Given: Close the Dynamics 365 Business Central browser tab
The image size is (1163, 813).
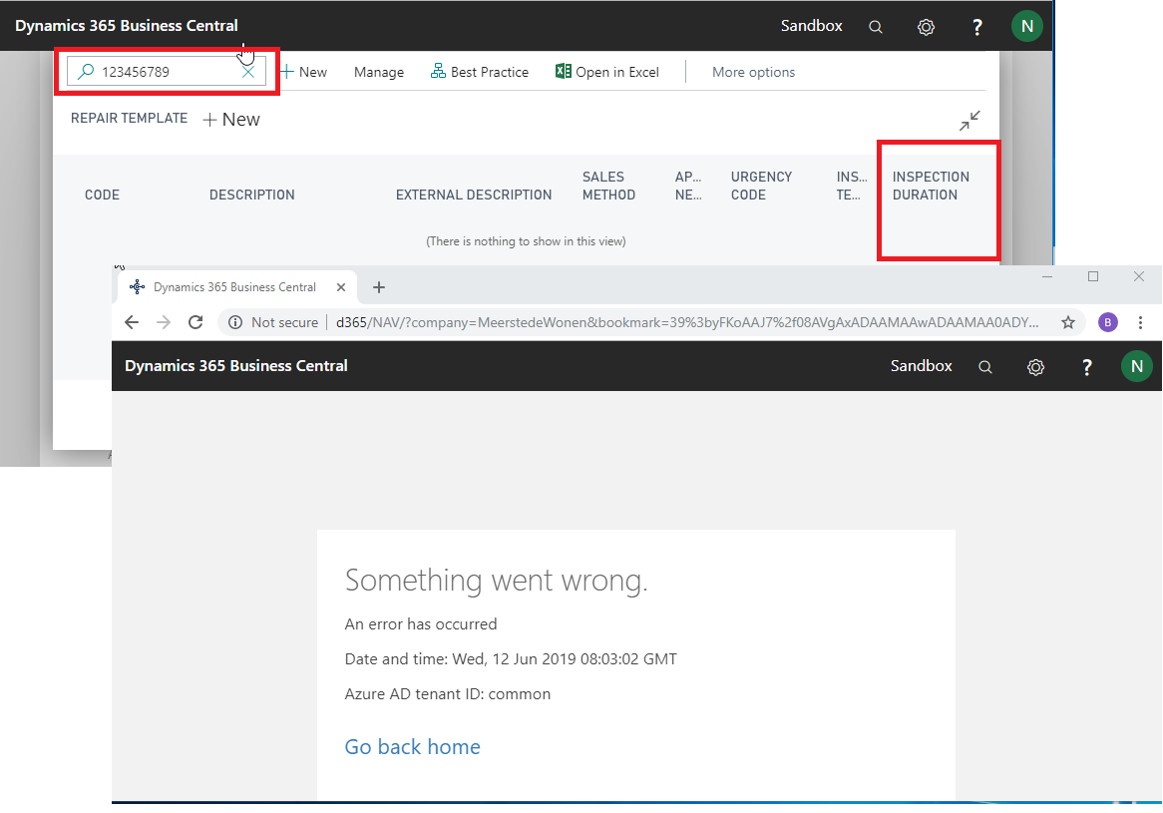Looking at the screenshot, I should (341, 287).
